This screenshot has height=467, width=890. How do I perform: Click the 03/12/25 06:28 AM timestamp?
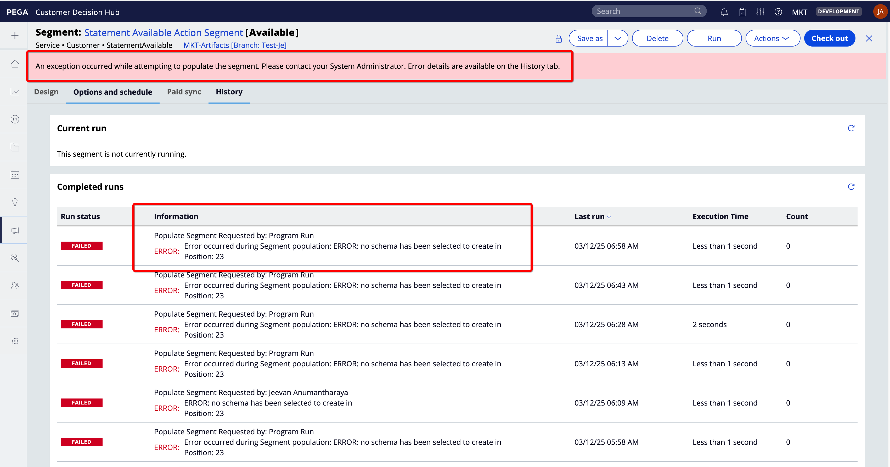click(606, 324)
